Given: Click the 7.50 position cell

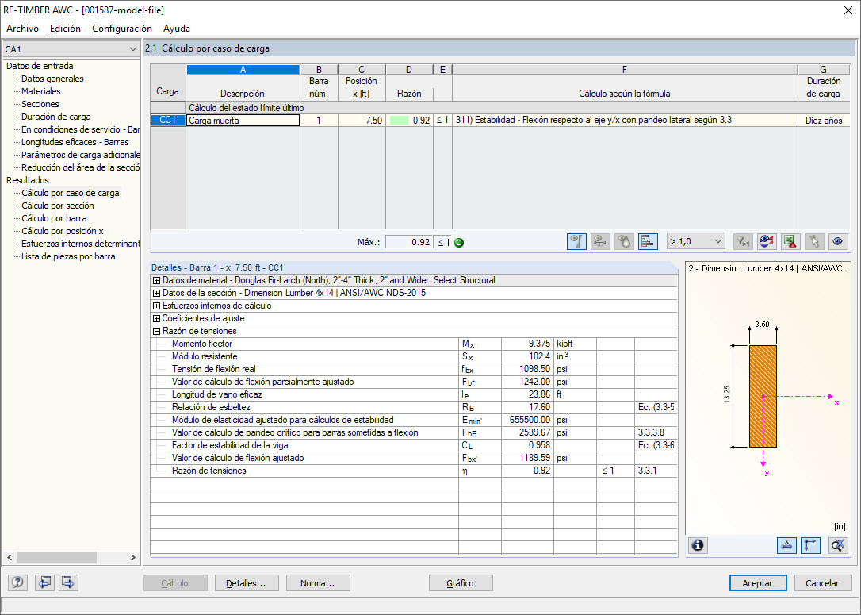Looking at the screenshot, I should [x=362, y=121].
